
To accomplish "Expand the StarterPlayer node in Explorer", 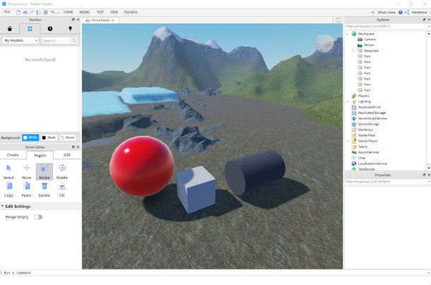I will (348, 141).
